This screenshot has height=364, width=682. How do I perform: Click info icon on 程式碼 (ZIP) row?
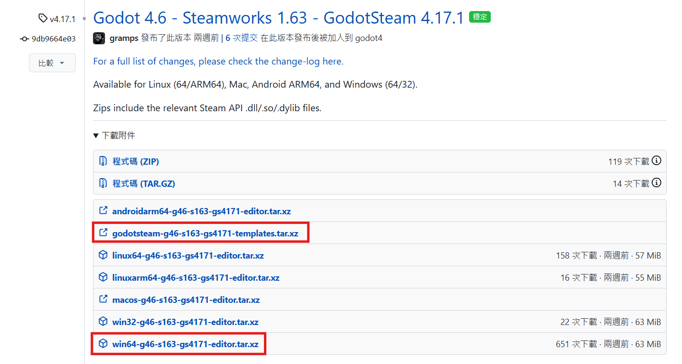click(656, 161)
